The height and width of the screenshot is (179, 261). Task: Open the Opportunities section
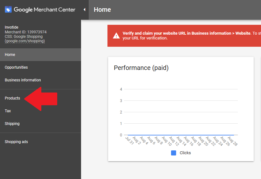16,67
